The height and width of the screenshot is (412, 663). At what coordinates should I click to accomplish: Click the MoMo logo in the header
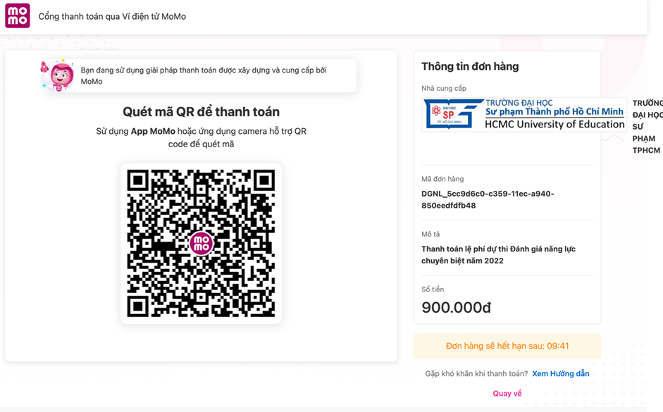tap(18, 15)
